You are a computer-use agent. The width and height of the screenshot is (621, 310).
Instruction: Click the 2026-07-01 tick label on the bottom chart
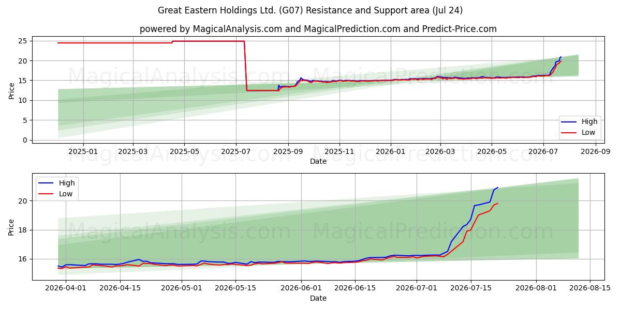[417, 288]
